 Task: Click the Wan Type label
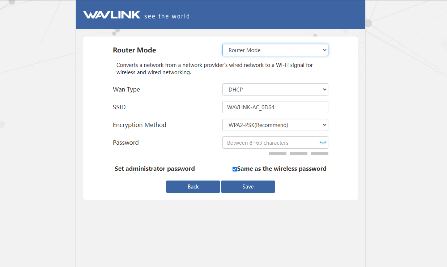pyautogui.click(x=126, y=89)
